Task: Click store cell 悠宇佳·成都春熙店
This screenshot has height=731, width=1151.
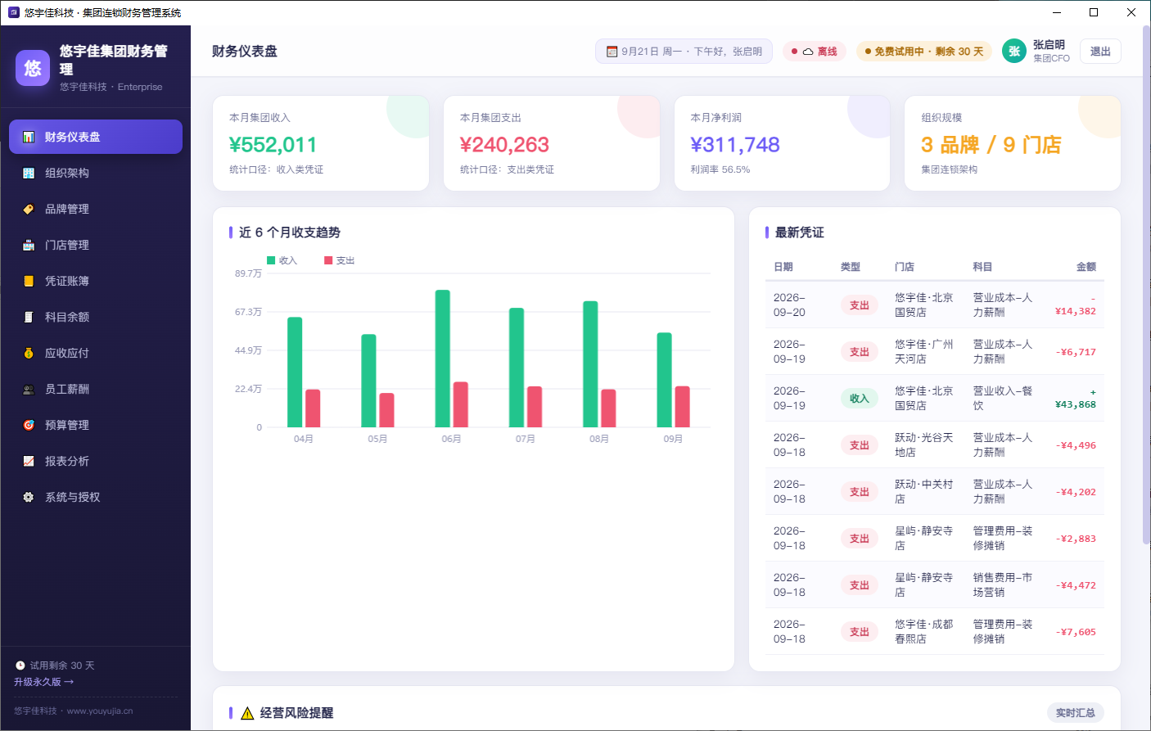Action: tap(923, 632)
